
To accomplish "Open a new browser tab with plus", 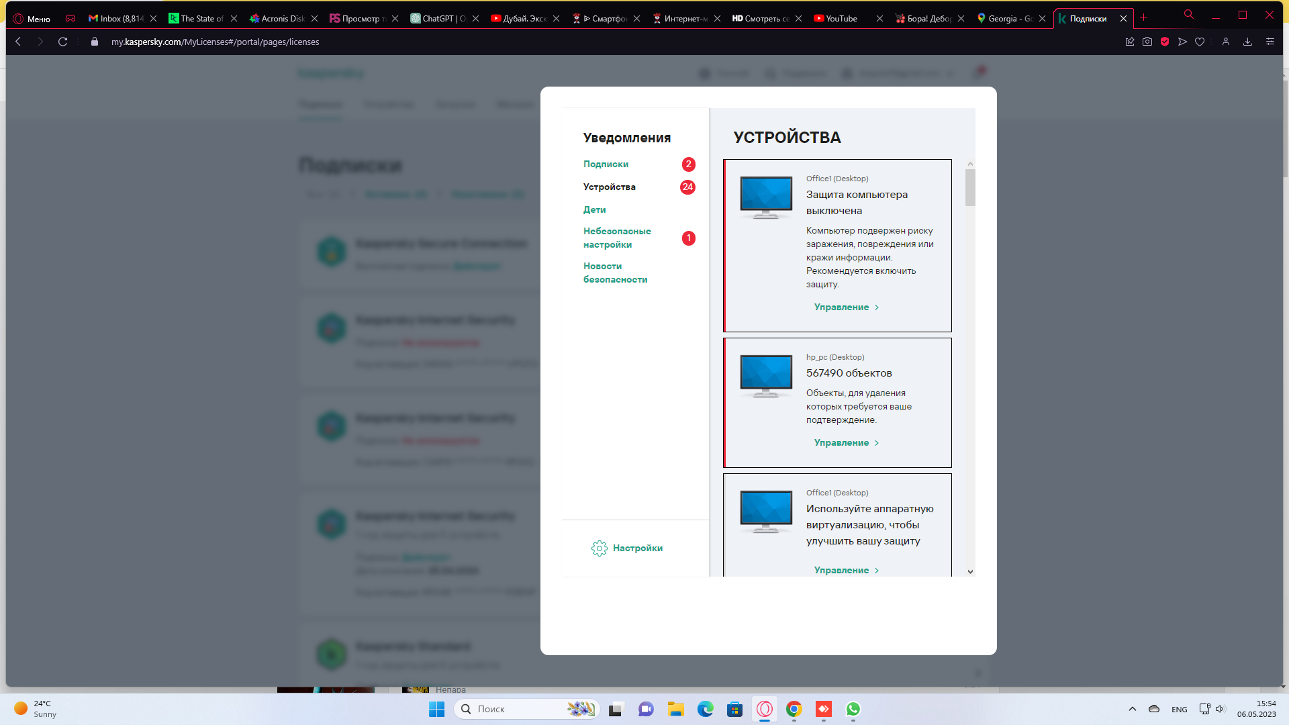I will coord(1143,18).
